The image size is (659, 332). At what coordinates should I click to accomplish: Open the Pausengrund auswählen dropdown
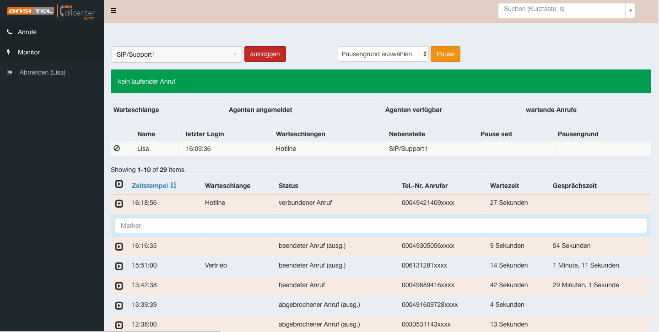(x=383, y=54)
